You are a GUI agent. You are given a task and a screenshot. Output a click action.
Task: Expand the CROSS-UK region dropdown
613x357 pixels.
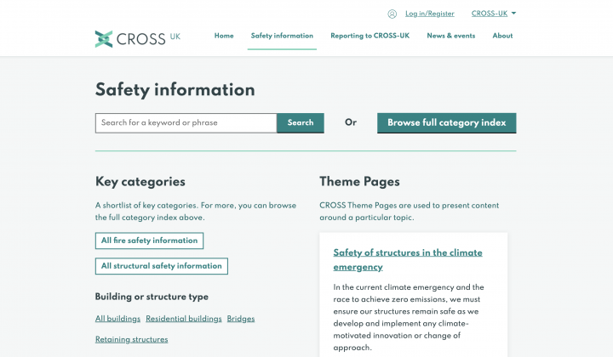coord(494,14)
